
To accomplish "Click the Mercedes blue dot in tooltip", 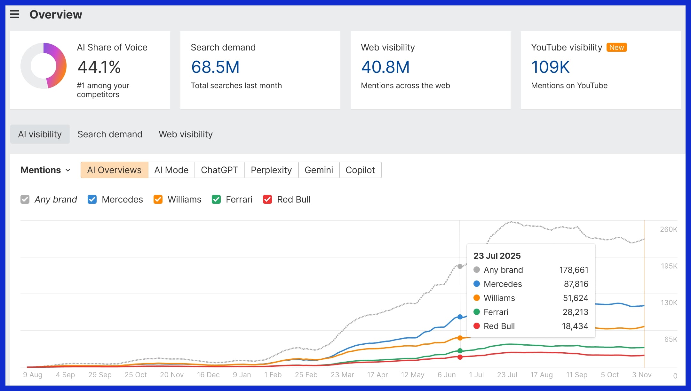I will click(x=477, y=284).
